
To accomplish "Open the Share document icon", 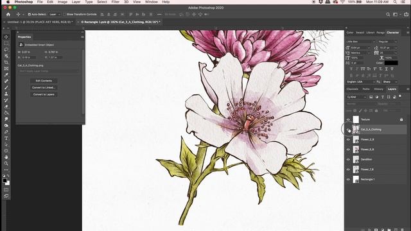I will tap(406, 14).
